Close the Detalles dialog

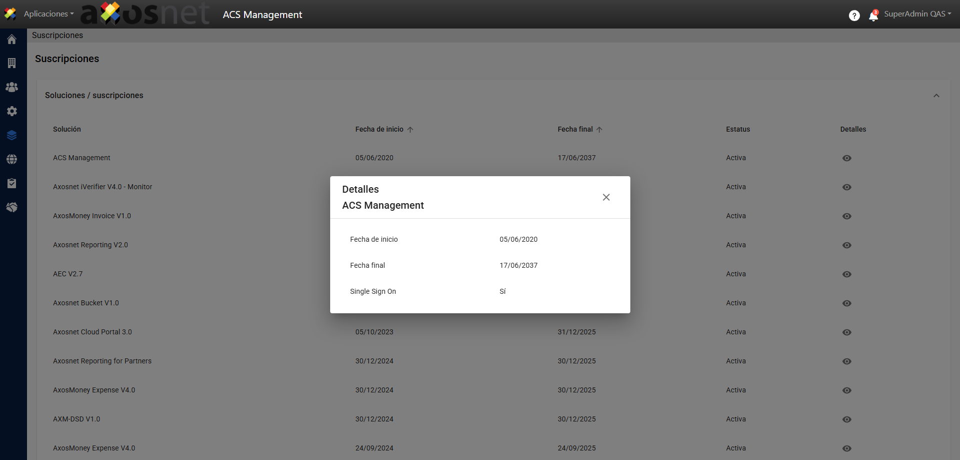(x=606, y=197)
